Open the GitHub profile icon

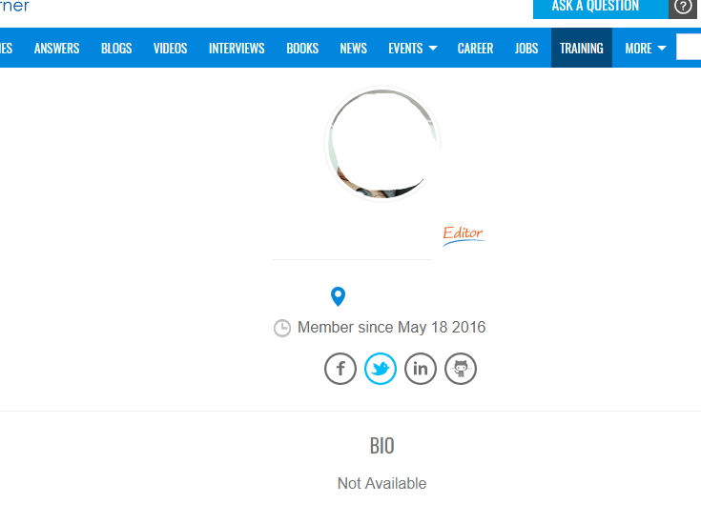pyautogui.click(x=461, y=369)
